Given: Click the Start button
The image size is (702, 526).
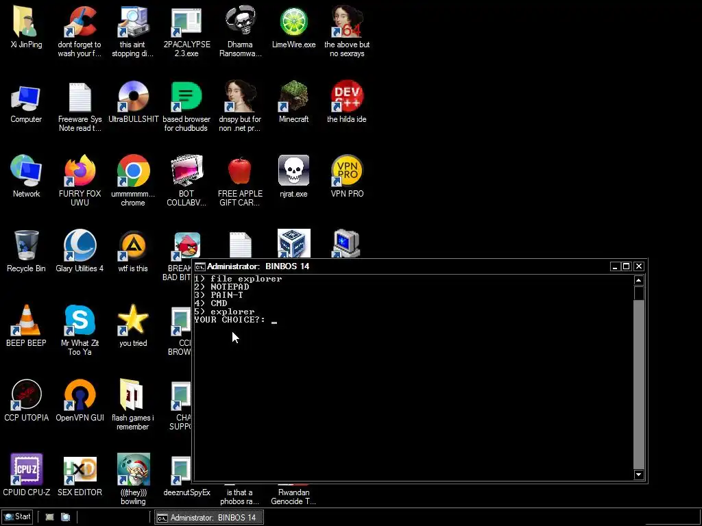Looking at the screenshot, I should [x=17, y=516].
